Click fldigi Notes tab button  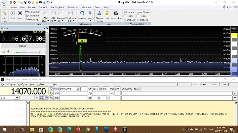pos(137,89)
